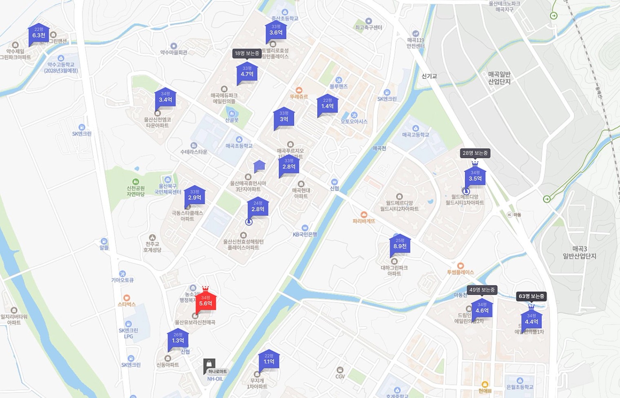Select the 33평 2.8억 price marker
Viewport: 620px width, 398px height.
[289, 165]
